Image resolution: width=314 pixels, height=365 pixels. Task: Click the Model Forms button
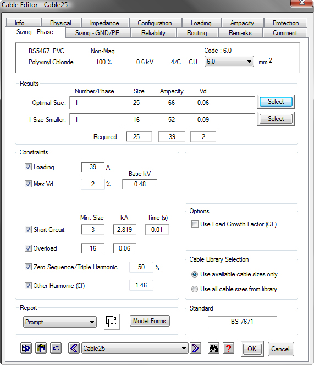[x=150, y=321]
